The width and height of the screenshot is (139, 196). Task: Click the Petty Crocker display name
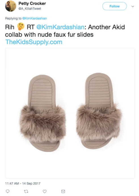[32, 3]
